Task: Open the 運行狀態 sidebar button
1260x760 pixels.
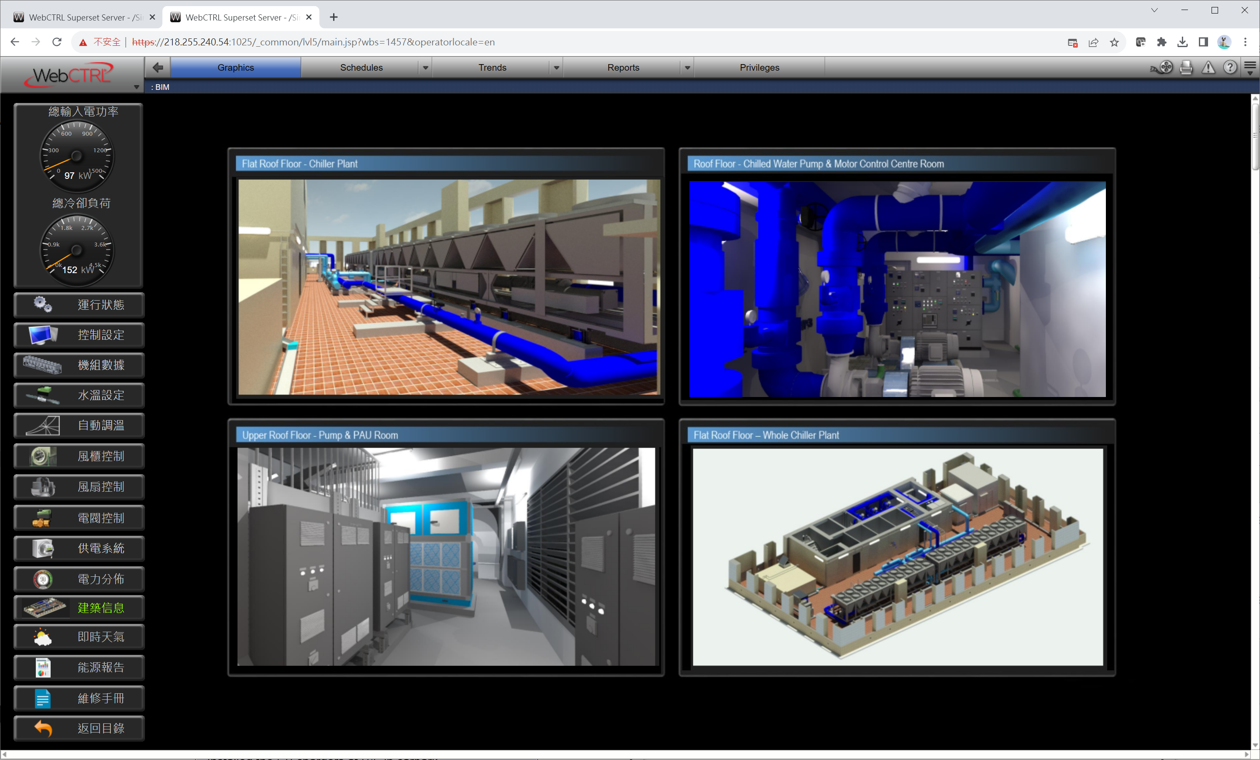Action: point(79,305)
